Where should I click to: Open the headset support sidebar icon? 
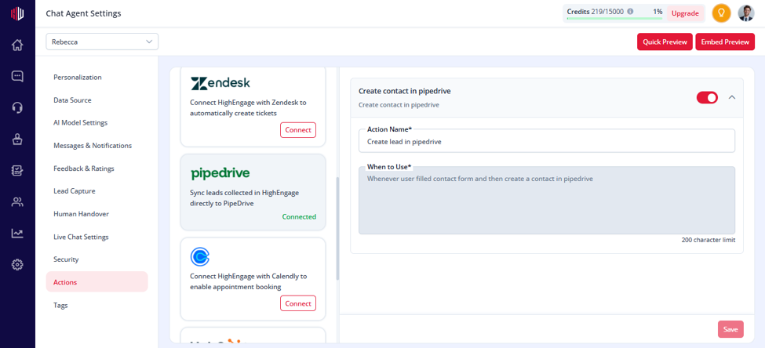[17, 107]
